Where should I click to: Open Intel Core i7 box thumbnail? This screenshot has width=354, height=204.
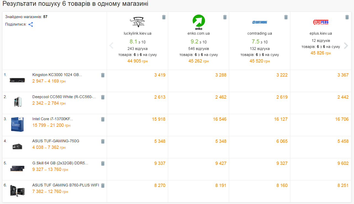(x=17, y=124)
